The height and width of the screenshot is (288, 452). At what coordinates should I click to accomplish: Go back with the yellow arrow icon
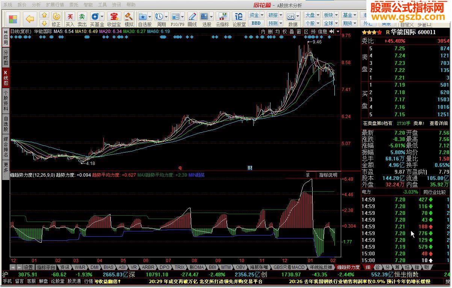point(30,19)
